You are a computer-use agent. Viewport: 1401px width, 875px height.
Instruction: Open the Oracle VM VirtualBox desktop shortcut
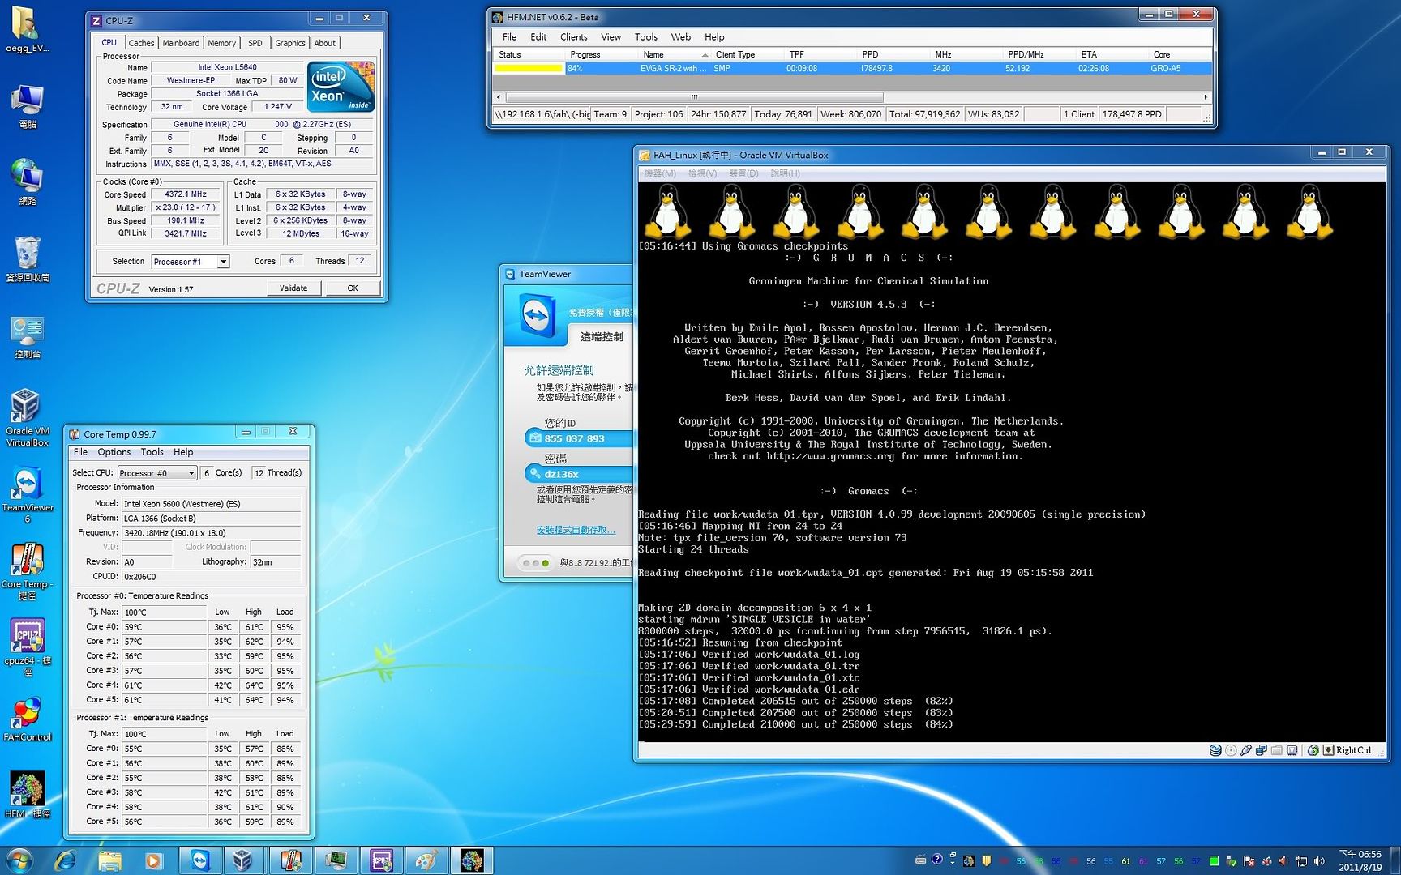27,417
